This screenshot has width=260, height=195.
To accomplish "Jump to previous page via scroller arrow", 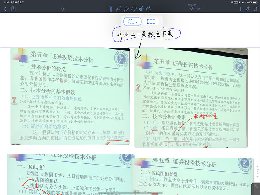I will click(258, 167).
